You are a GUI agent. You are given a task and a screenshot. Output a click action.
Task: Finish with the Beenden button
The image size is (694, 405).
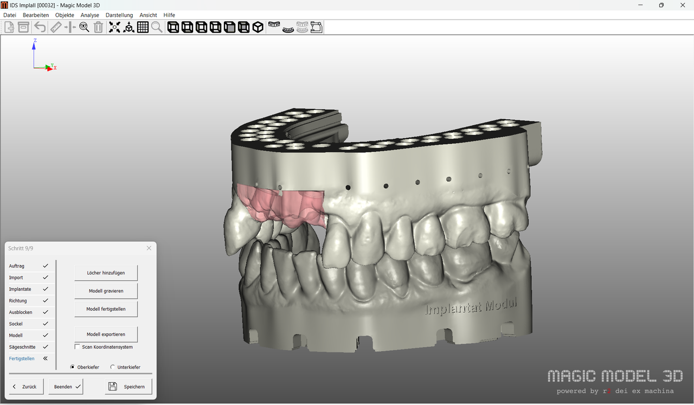(66, 387)
